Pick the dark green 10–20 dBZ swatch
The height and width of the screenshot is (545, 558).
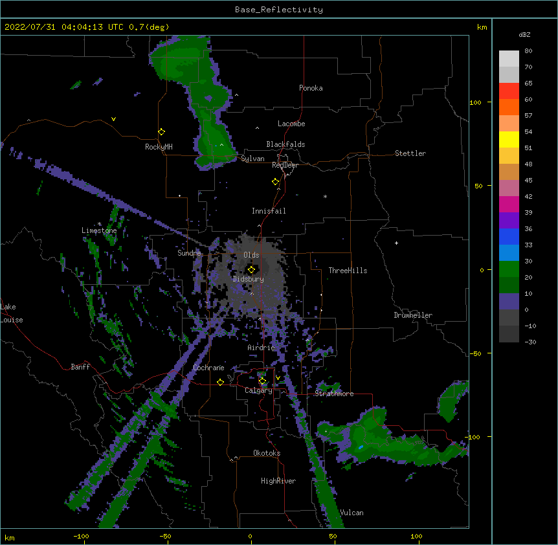(x=509, y=285)
